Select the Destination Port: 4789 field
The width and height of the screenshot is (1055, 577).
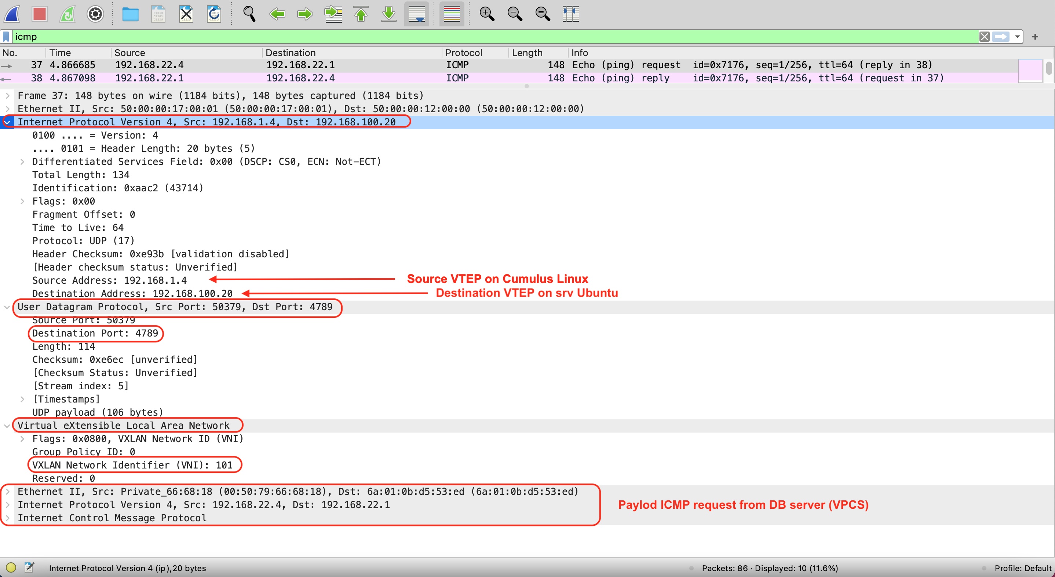pos(95,334)
